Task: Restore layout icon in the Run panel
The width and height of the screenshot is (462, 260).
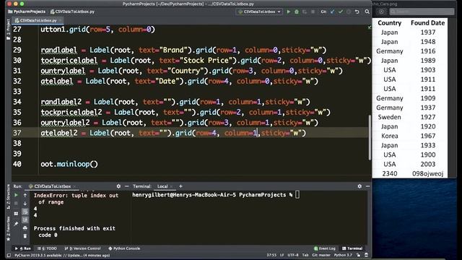Action: (x=16, y=214)
